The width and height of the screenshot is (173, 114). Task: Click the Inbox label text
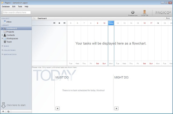pos(9,22)
